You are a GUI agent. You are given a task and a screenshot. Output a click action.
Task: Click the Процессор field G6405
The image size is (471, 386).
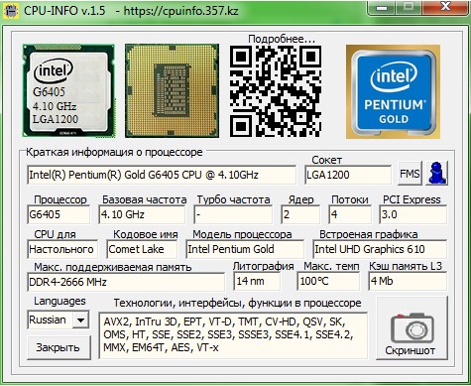point(59,214)
